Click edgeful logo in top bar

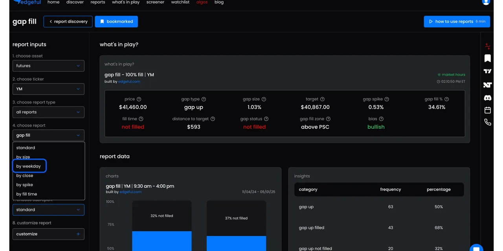[26, 2]
